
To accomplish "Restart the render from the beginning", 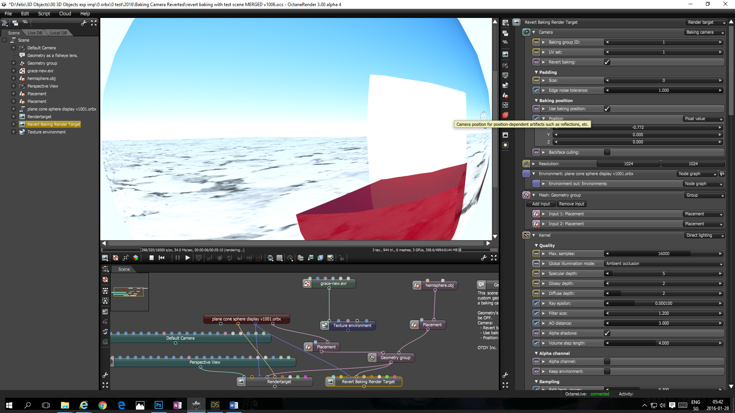I will point(162,258).
